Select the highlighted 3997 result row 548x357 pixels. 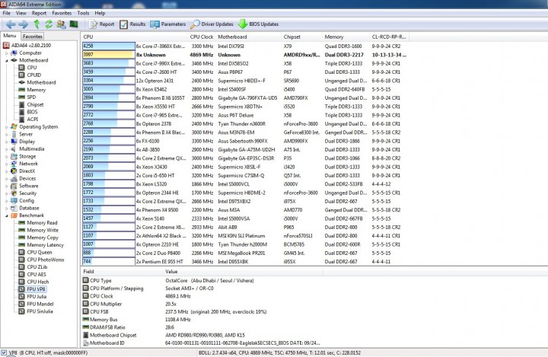click(244, 55)
